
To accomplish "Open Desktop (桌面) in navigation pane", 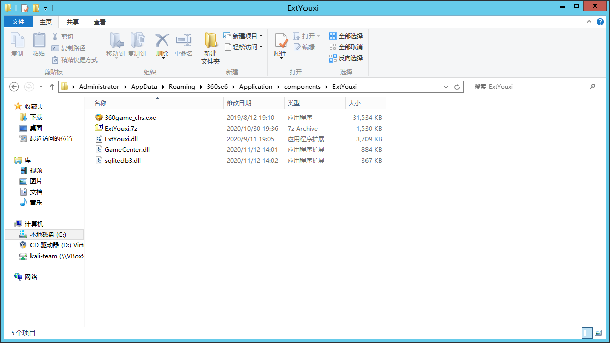I will (31, 128).
